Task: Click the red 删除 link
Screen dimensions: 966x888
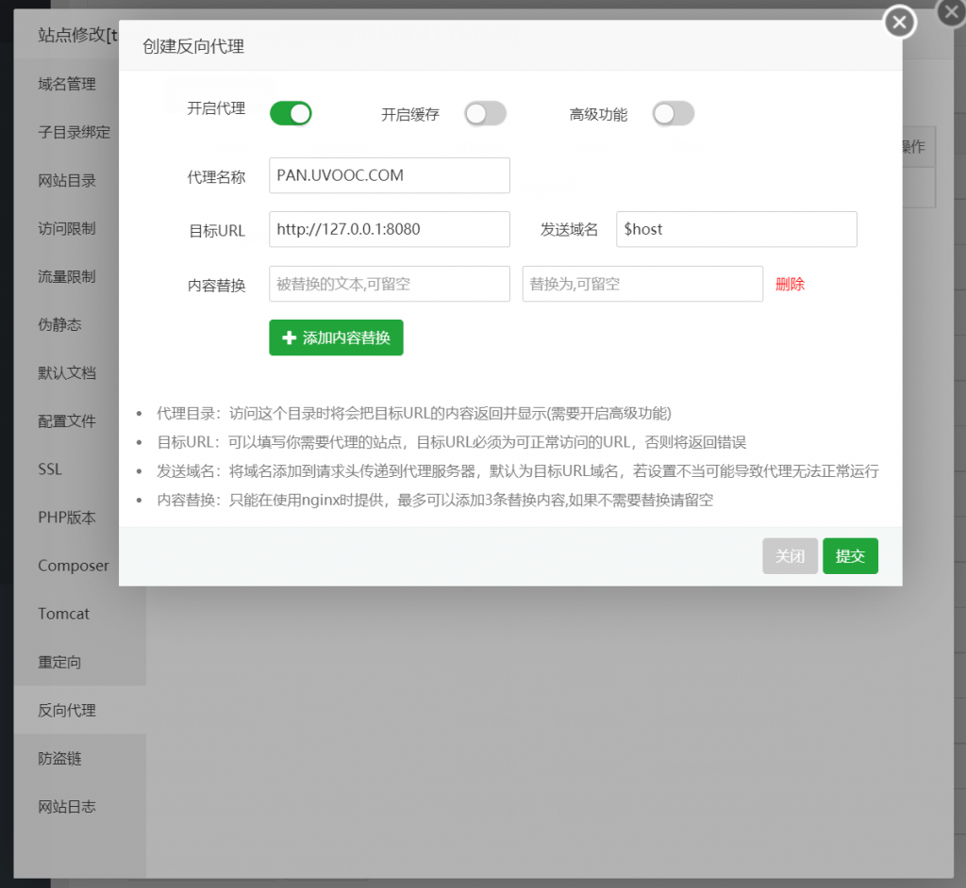Action: [x=790, y=284]
